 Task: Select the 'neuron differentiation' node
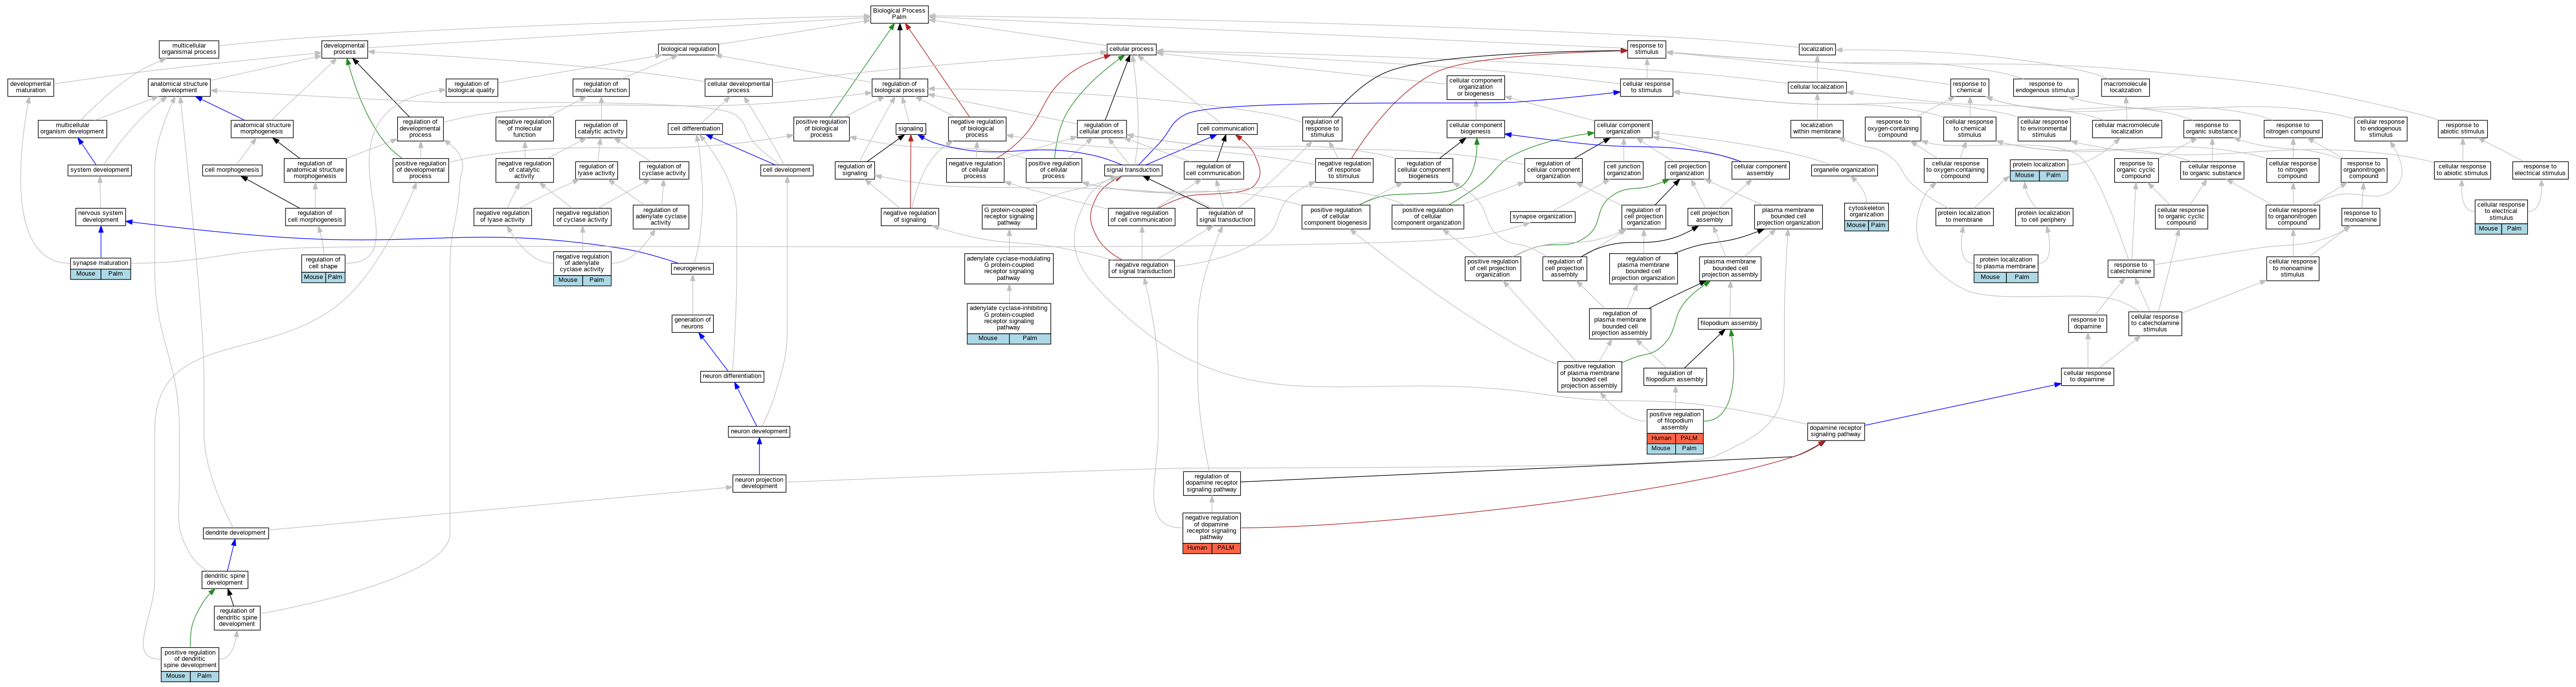coord(732,376)
